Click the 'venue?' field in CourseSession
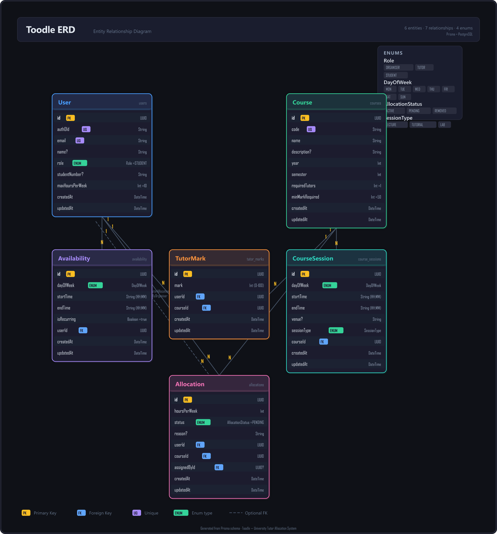 pos(297,319)
